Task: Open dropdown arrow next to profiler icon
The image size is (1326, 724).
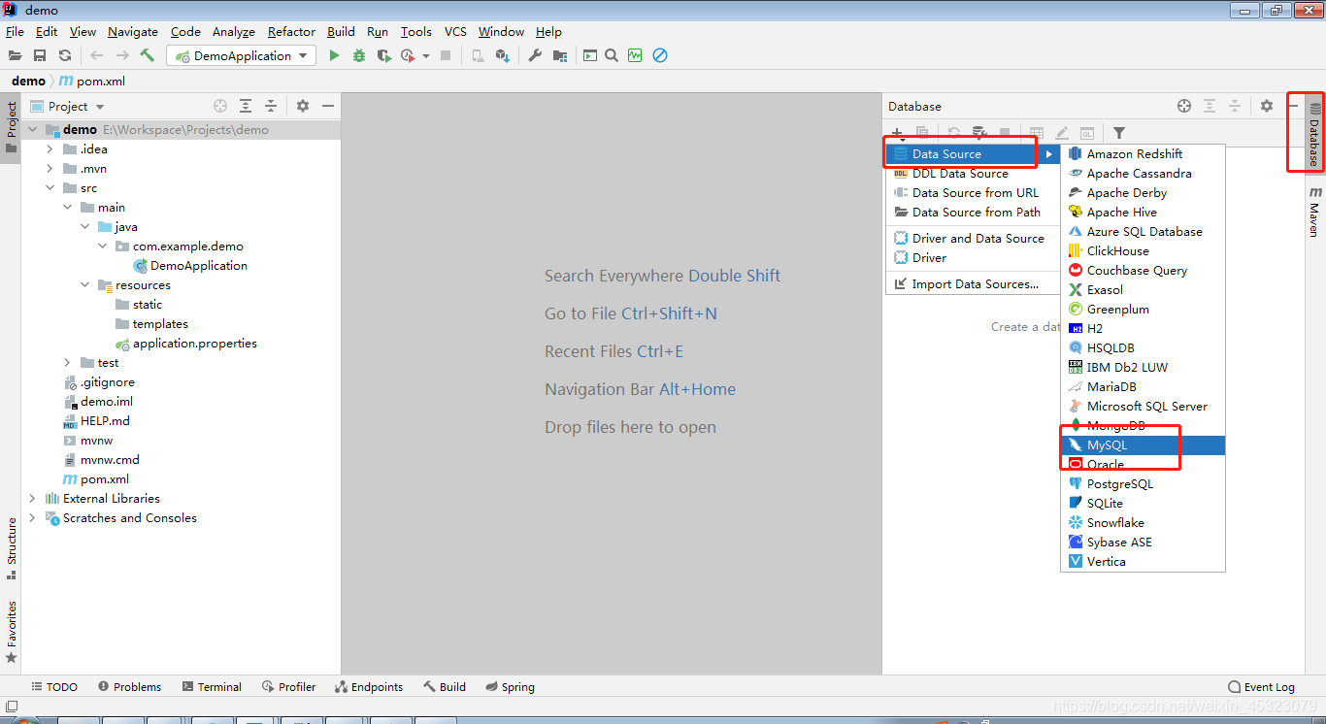Action: coord(425,56)
